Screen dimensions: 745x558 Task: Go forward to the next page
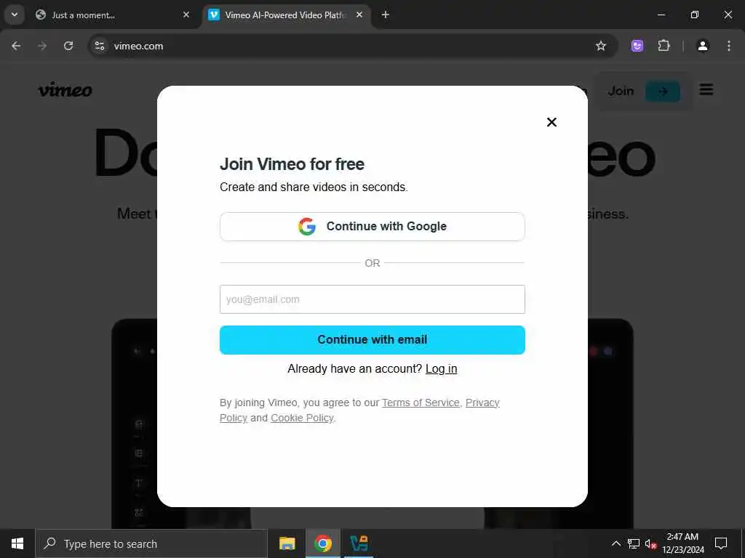[x=42, y=46]
